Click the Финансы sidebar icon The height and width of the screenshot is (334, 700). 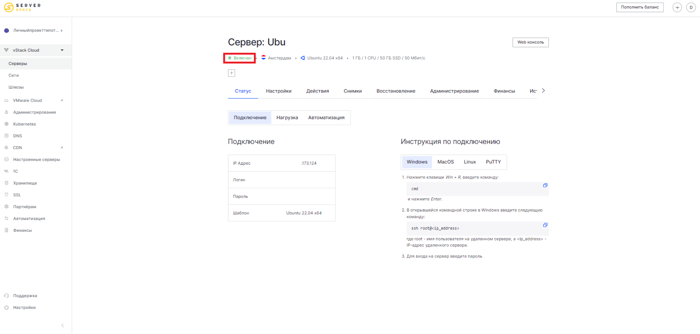(x=6, y=230)
